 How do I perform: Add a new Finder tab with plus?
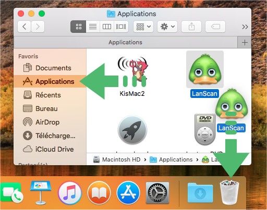[245, 42]
